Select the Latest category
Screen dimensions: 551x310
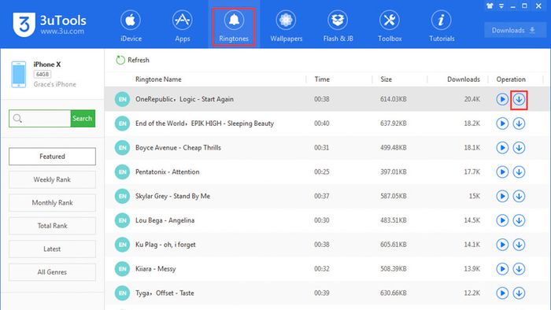pyautogui.click(x=52, y=249)
